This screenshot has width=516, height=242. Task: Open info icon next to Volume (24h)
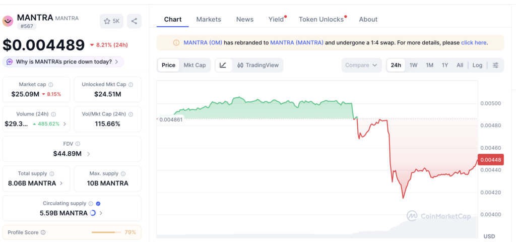pos(53,114)
